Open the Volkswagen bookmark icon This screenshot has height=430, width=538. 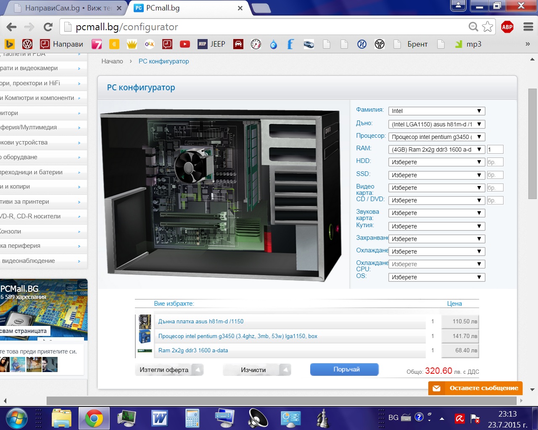point(27,44)
